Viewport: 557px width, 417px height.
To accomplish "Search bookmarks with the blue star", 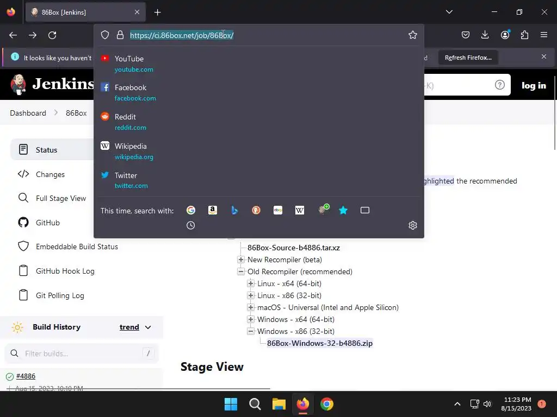I will pos(343,210).
